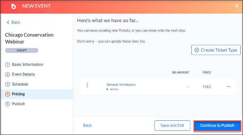Open the General Admission ticket link

(x=121, y=85)
